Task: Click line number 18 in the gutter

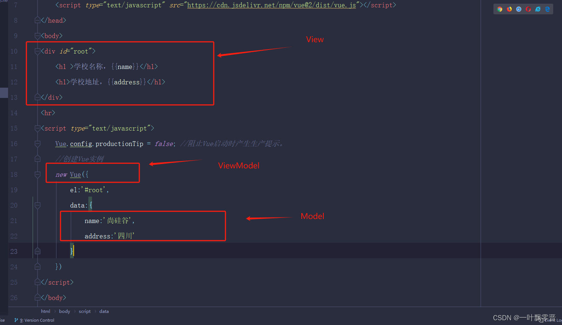Action: tap(14, 175)
